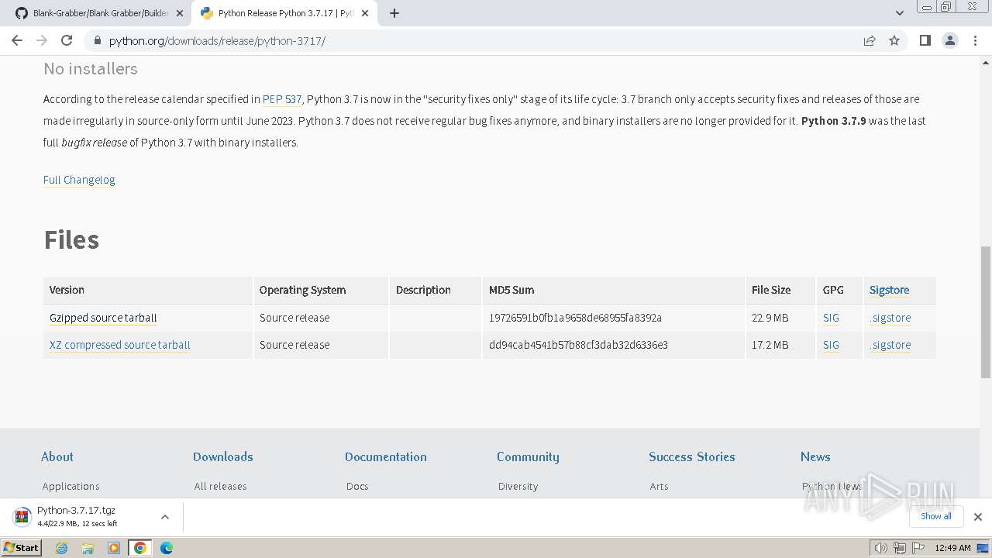Open Chrome three-dot menu

click(976, 40)
